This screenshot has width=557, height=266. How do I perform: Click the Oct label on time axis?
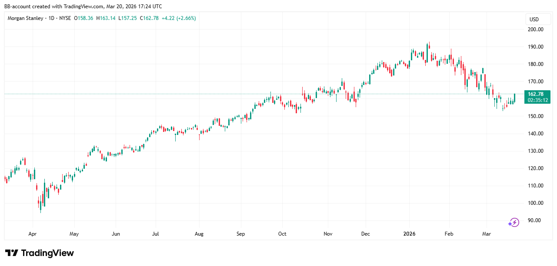(x=282, y=234)
